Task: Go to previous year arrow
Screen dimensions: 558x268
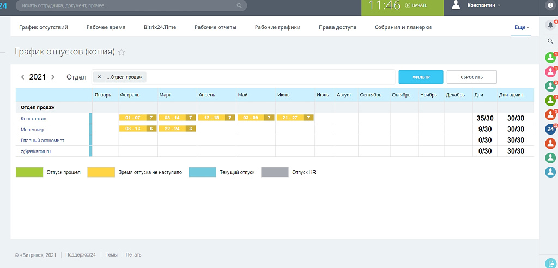Action: 22,77
